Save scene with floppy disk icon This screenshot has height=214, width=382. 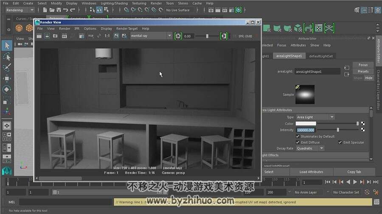pyautogui.click(x=59, y=10)
